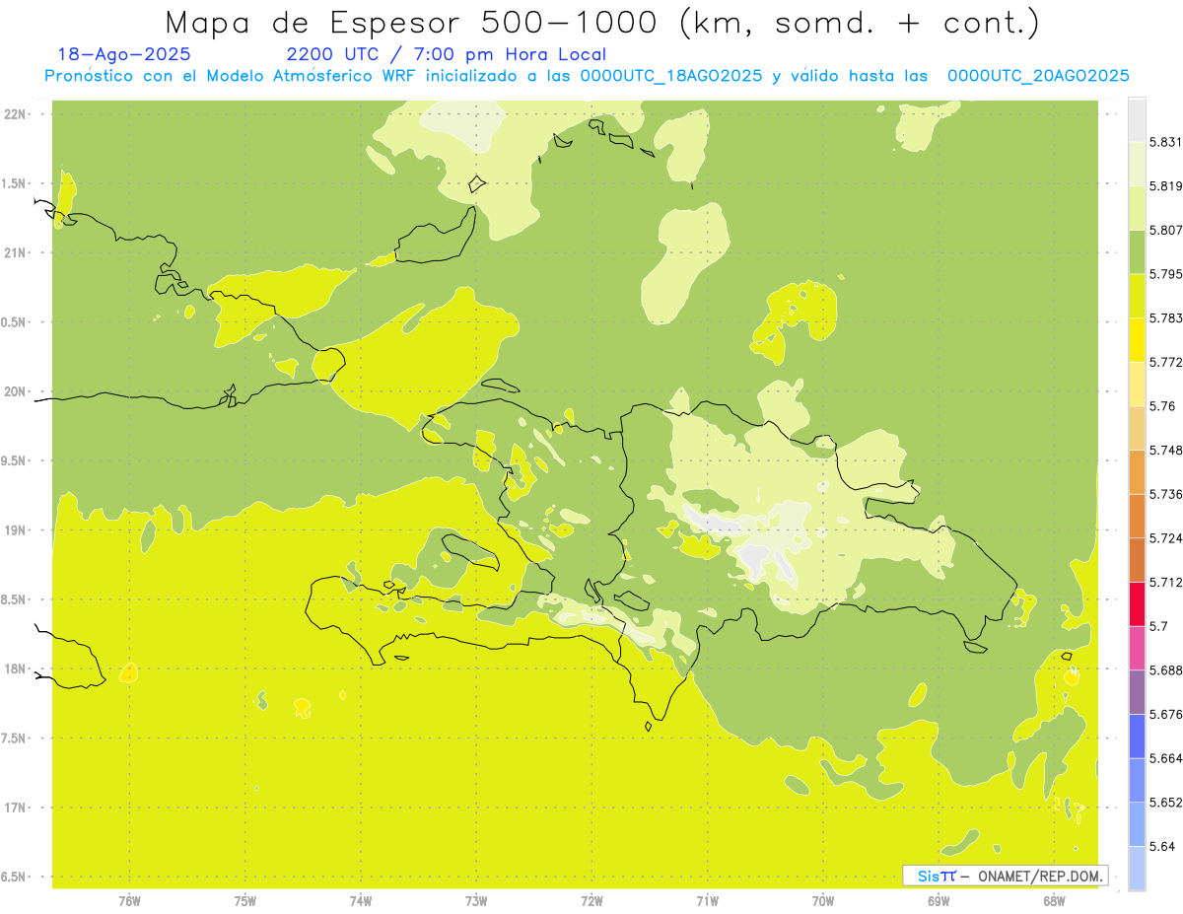Click the latitude label 21N

pyautogui.click(x=15, y=252)
